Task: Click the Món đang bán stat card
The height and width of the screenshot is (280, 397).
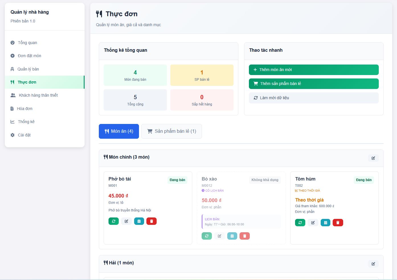Action: 135,75
